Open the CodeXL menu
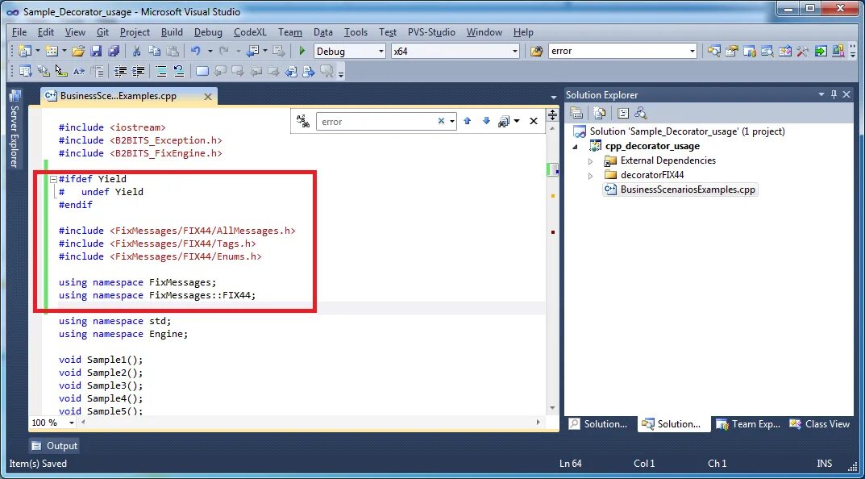 [x=251, y=32]
